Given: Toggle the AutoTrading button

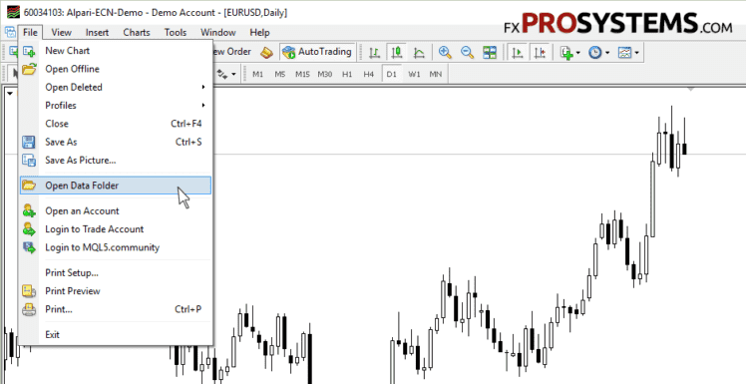Looking at the screenshot, I should coord(317,52).
